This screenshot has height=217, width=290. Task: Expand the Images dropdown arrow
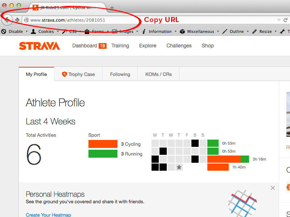pos(137,31)
